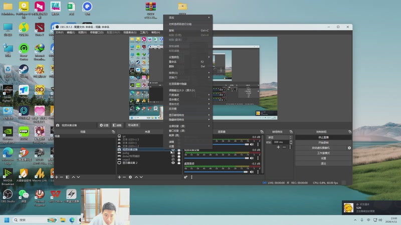Mute the 桌面音频 desktop audio channel
This screenshot has height=225, width=401.
252,172
